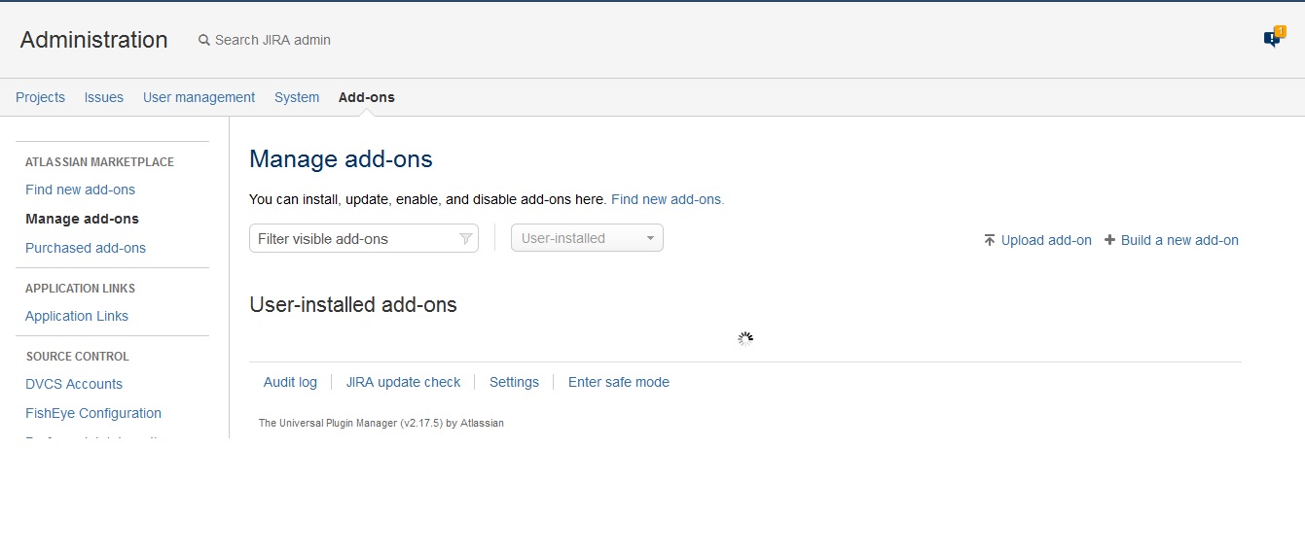The image size is (1305, 552).
Task: Follow the inline Find new add-ons link
Action: (x=668, y=199)
